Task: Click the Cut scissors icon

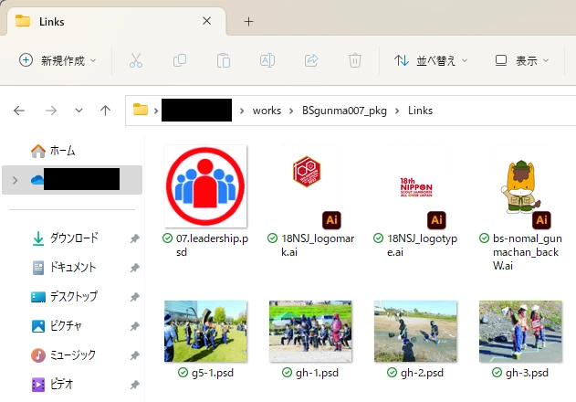Action: tap(135, 60)
